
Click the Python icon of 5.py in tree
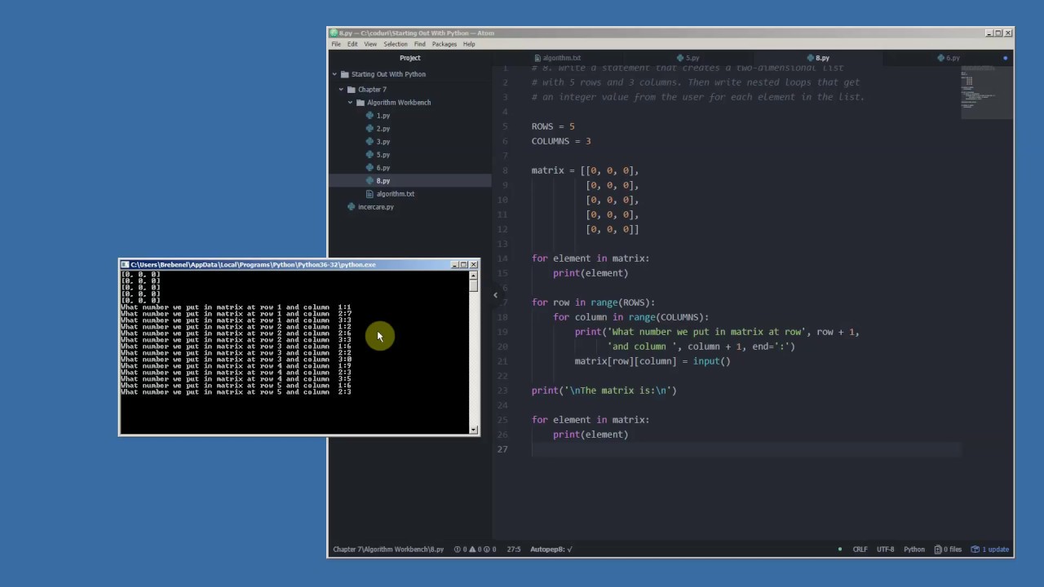click(370, 155)
